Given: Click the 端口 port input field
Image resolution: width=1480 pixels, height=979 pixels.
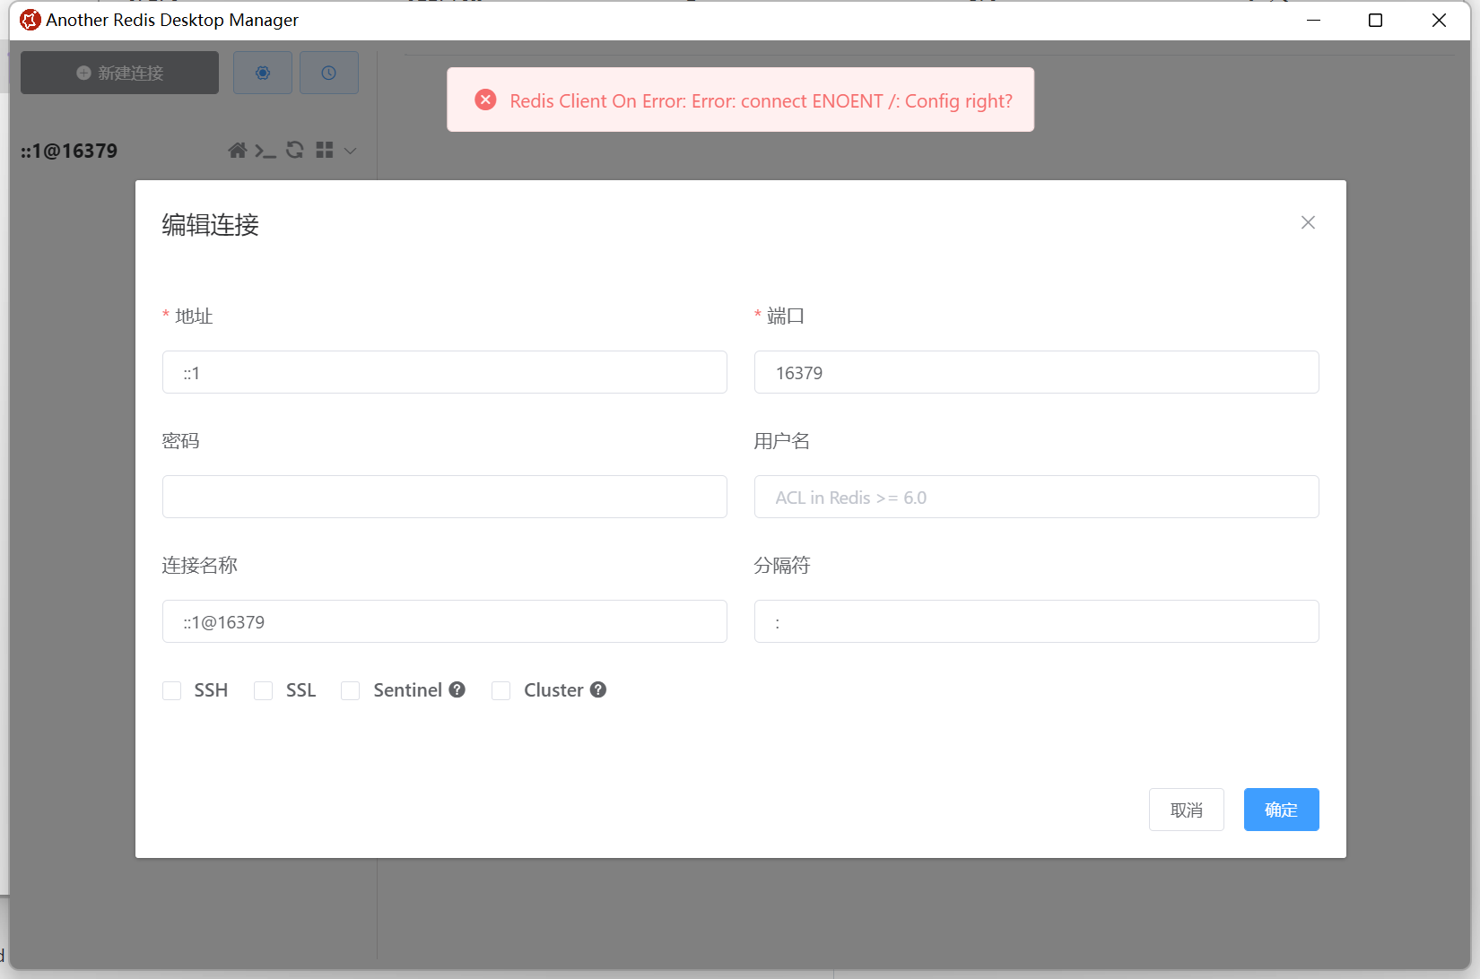Looking at the screenshot, I should 1036,372.
